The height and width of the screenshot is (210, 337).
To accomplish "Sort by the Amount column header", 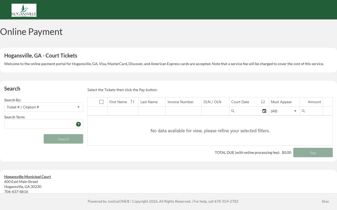I will point(314,102).
